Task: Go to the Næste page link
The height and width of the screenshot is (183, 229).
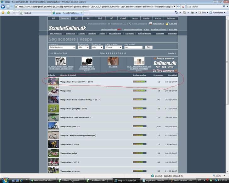Action: [172, 53]
